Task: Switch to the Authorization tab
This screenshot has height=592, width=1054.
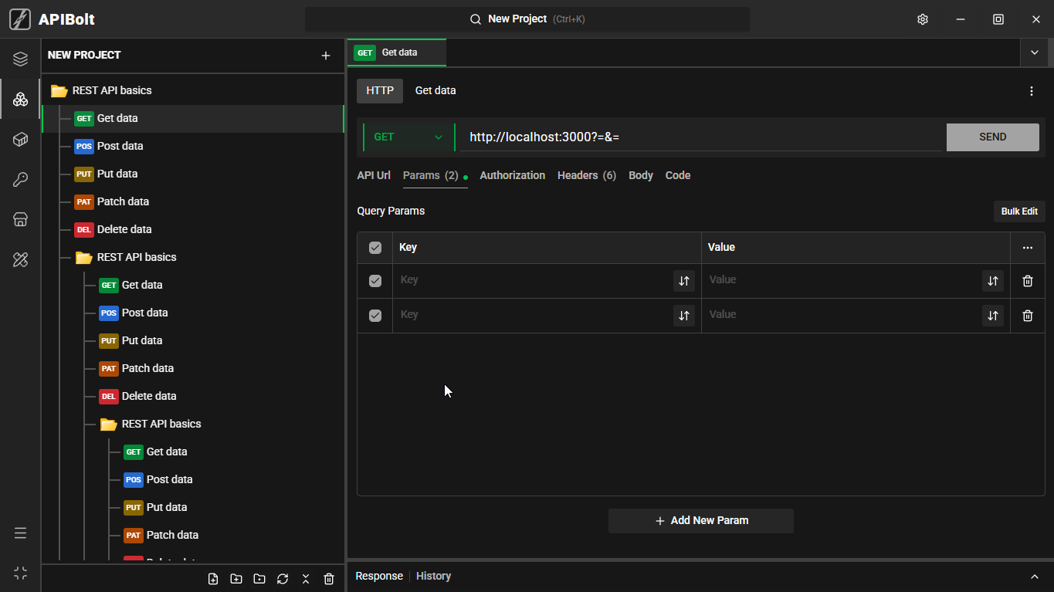Action: (513, 175)
